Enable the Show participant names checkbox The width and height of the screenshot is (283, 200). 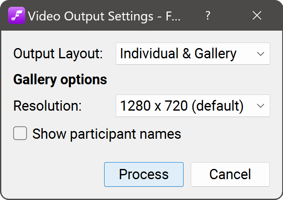[20, 134]
